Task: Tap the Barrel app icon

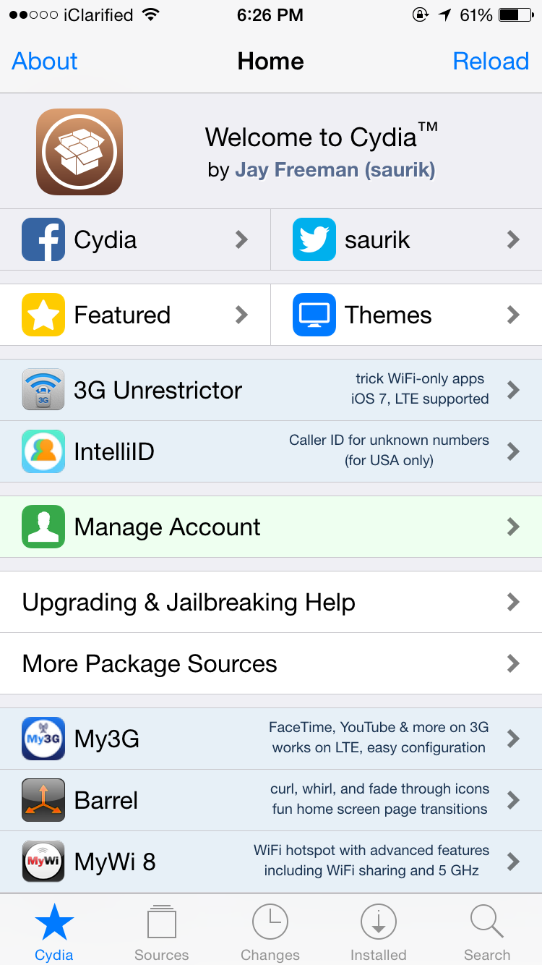Action: click(43, 800)
